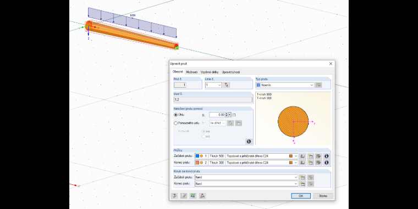
Task: Switch to Možnosti tab
Action: [192, 72]
